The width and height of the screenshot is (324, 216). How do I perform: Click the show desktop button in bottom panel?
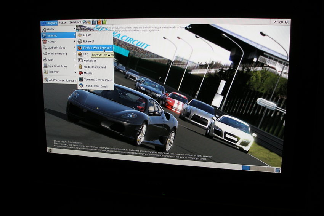[49, 150]
